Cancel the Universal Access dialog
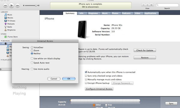The height and width of the screenshot is (108, 180). (54, 79)
